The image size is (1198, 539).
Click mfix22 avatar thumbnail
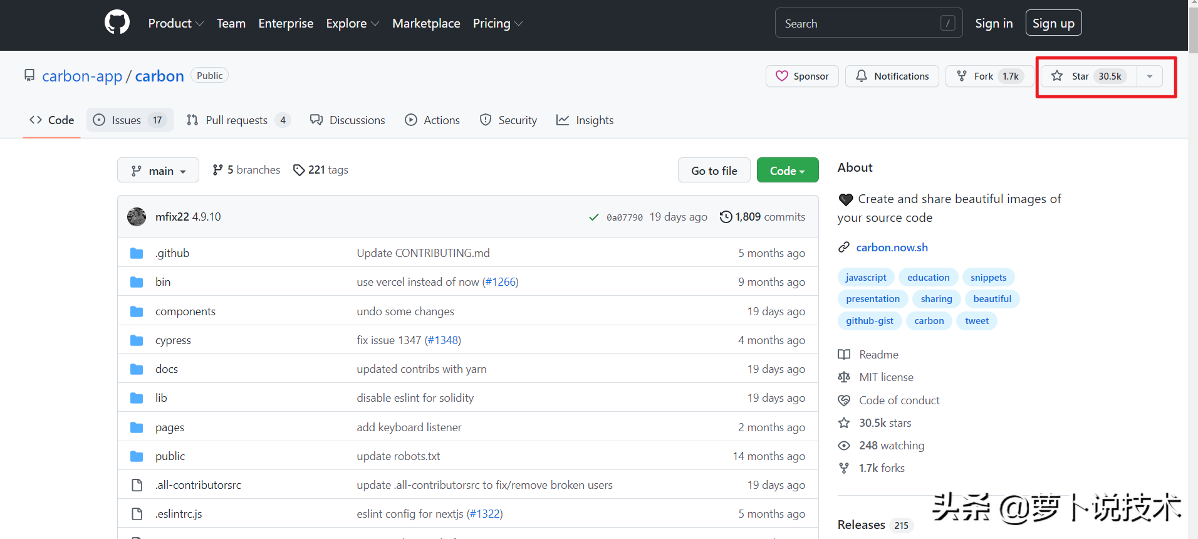pyautogui.click(x=137, y=217)
